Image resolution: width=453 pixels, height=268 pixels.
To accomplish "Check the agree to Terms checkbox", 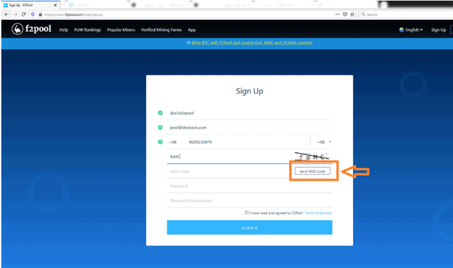I will click(246, 213).
